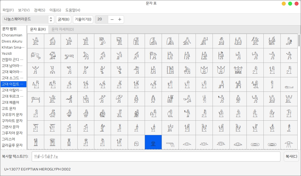The width and height of the screenshot is (301, 176).
Task: Open the 검색(S) menu
Action: coord(40,10)
